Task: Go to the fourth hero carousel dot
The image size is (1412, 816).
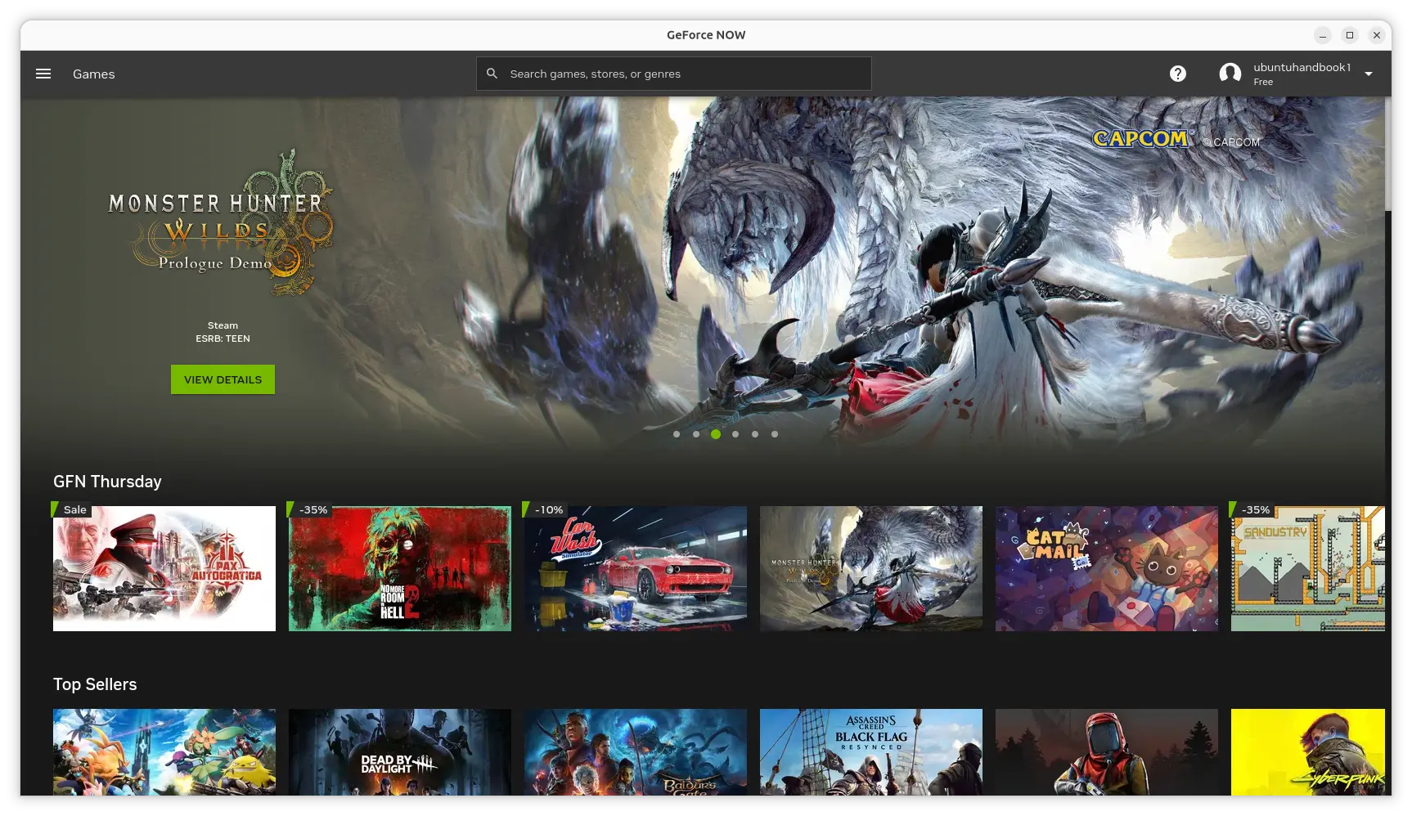Action: click(x=735, y=434)
